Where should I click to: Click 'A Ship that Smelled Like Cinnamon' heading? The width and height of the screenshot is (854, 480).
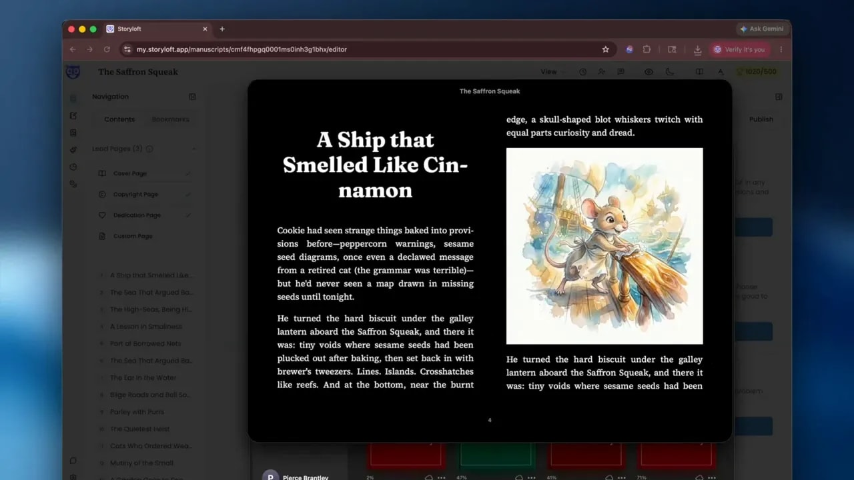click(375, 165)
